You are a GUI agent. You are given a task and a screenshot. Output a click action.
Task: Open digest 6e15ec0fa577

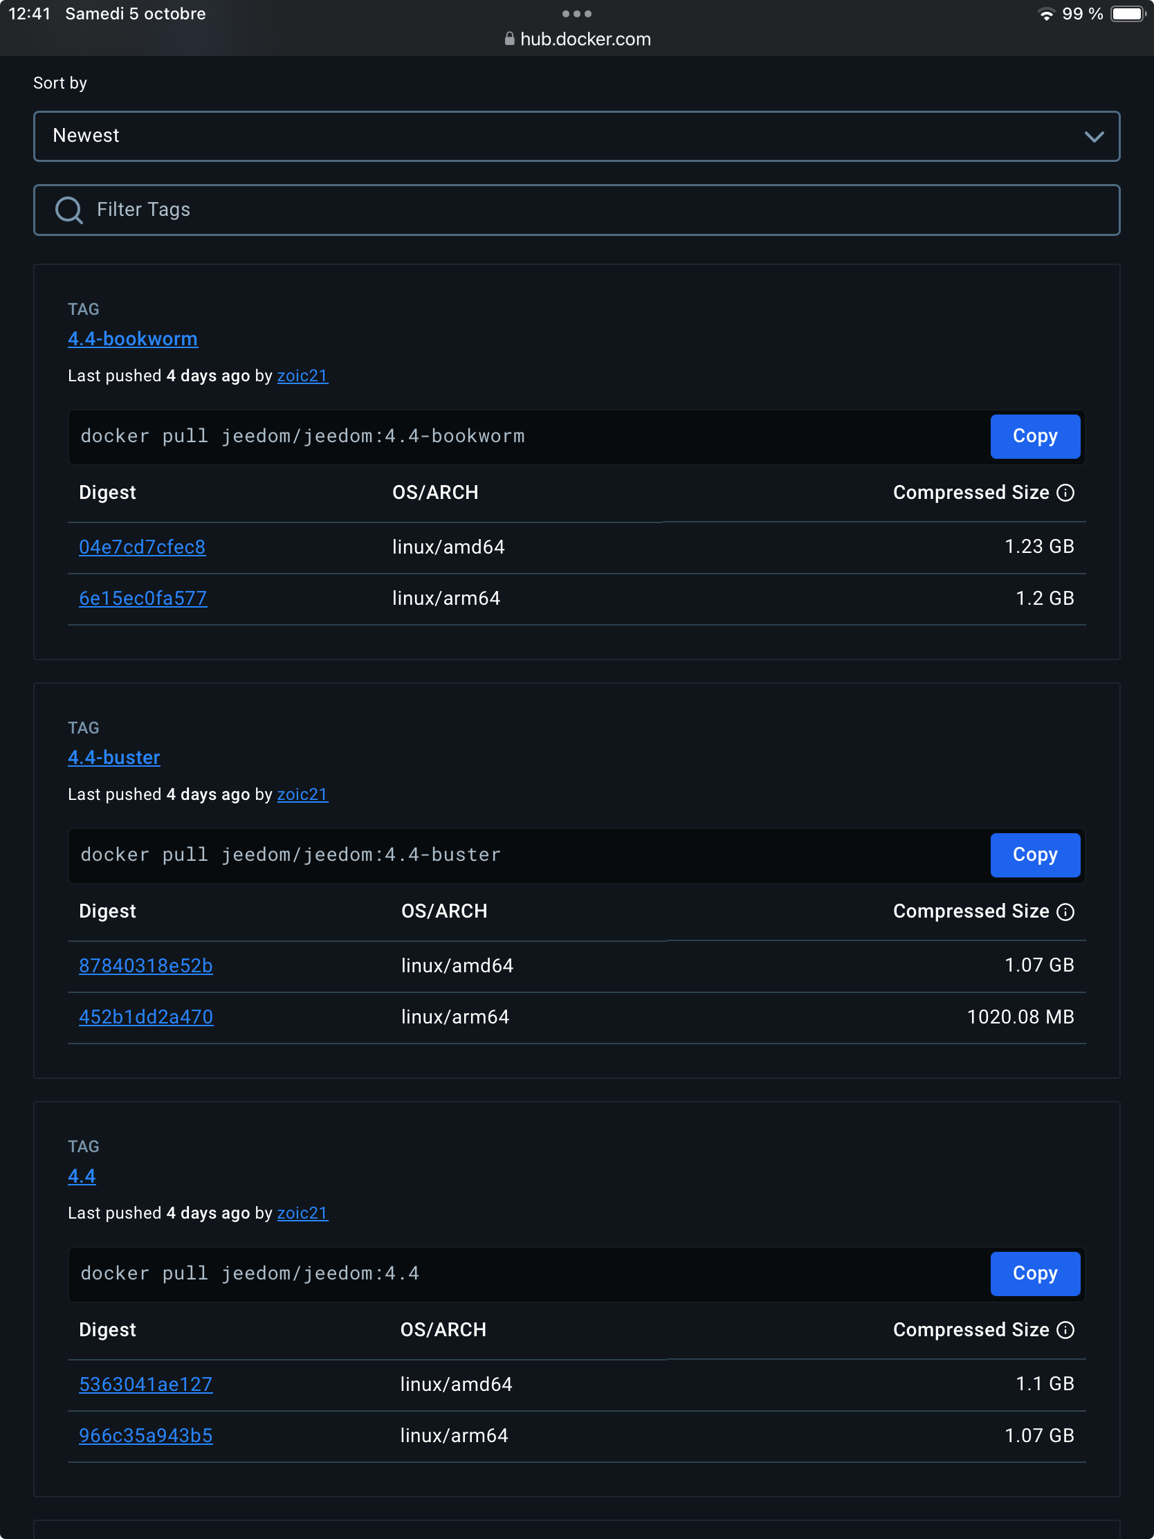143,599
